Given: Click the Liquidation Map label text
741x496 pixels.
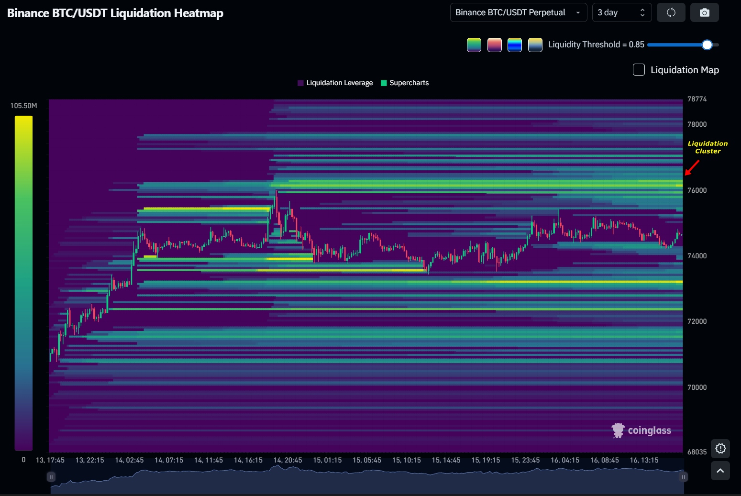Looking at the screenshot, I should 685,70.
